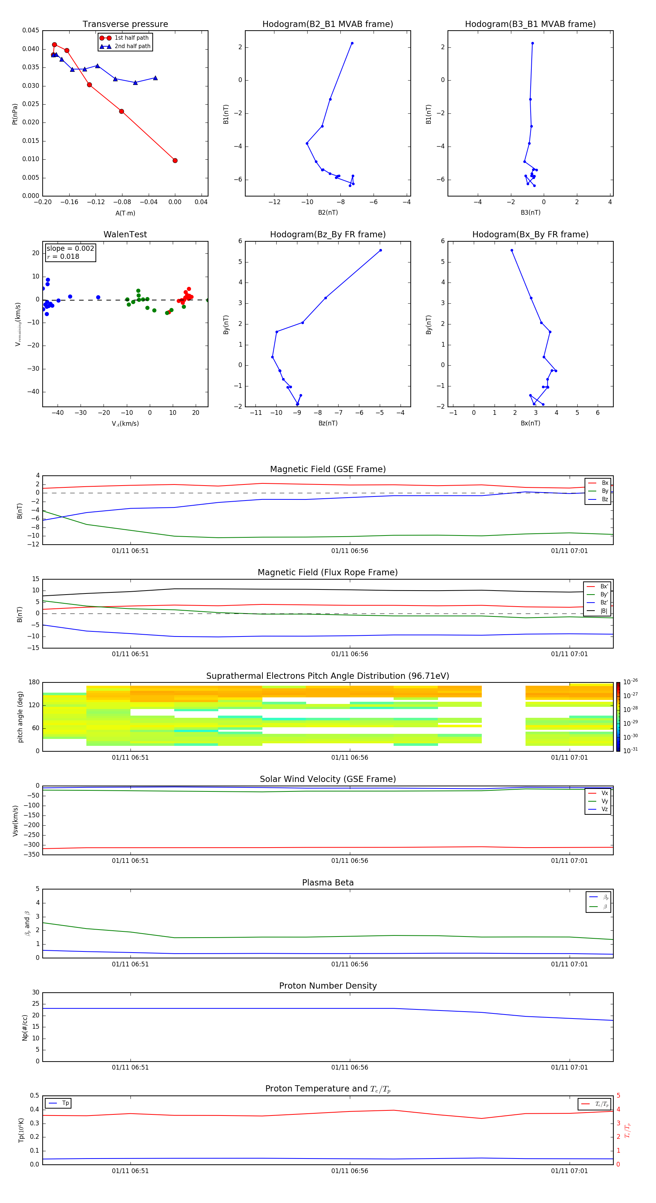
Task: Click the red data point at A=0.00
Action: pyautogui.click(x=175, y=161)
